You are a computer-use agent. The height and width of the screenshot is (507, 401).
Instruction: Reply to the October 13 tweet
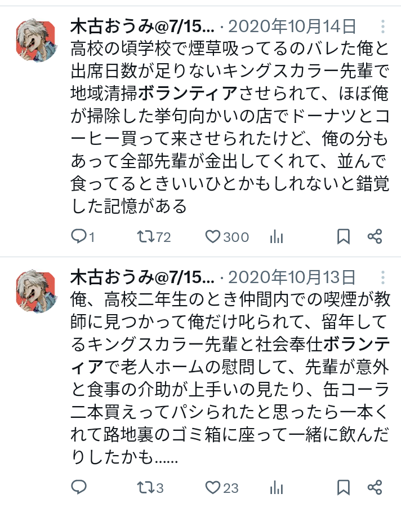pos(78,487)
